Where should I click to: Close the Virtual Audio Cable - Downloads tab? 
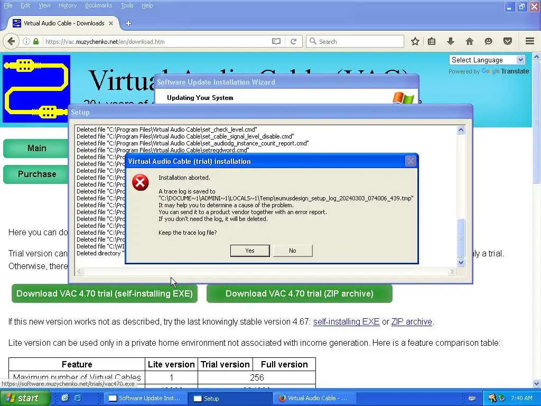[x=111, y=23]
